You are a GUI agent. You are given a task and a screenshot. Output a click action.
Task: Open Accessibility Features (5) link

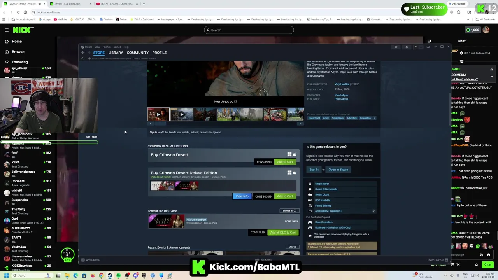point(328,211)
